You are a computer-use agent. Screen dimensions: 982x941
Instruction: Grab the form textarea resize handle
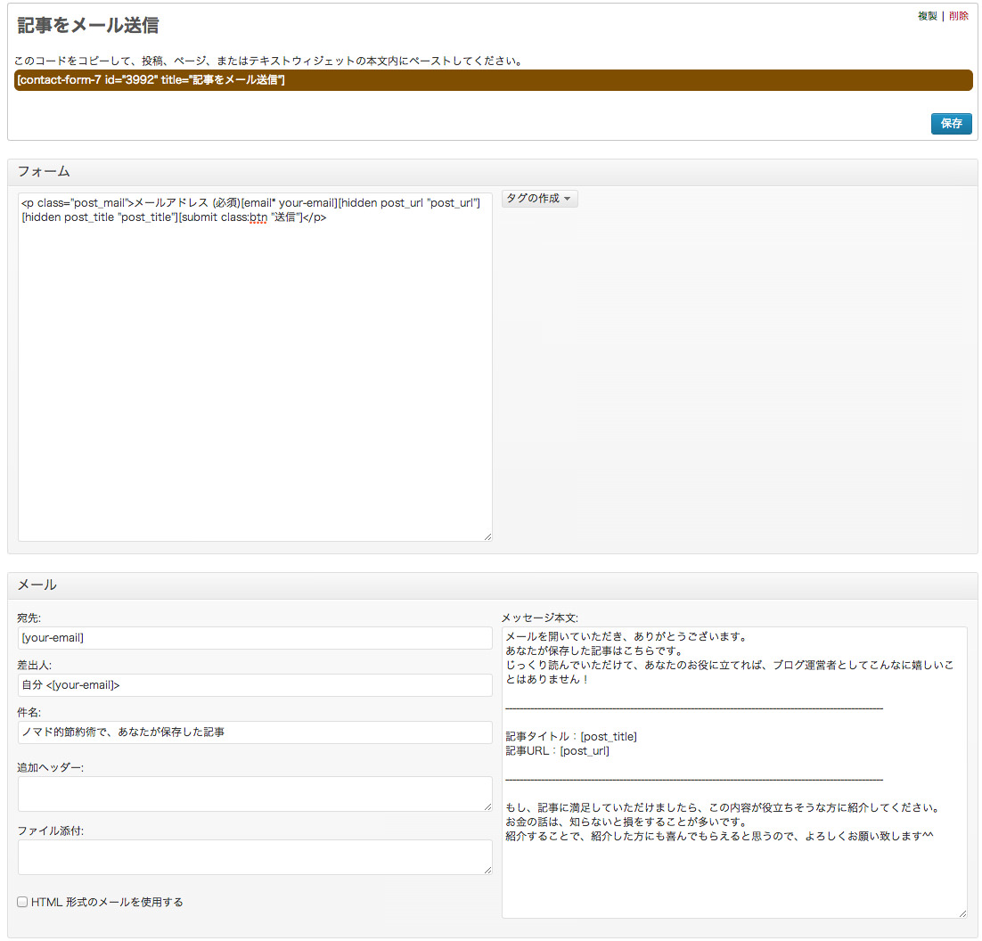point(487,536)
